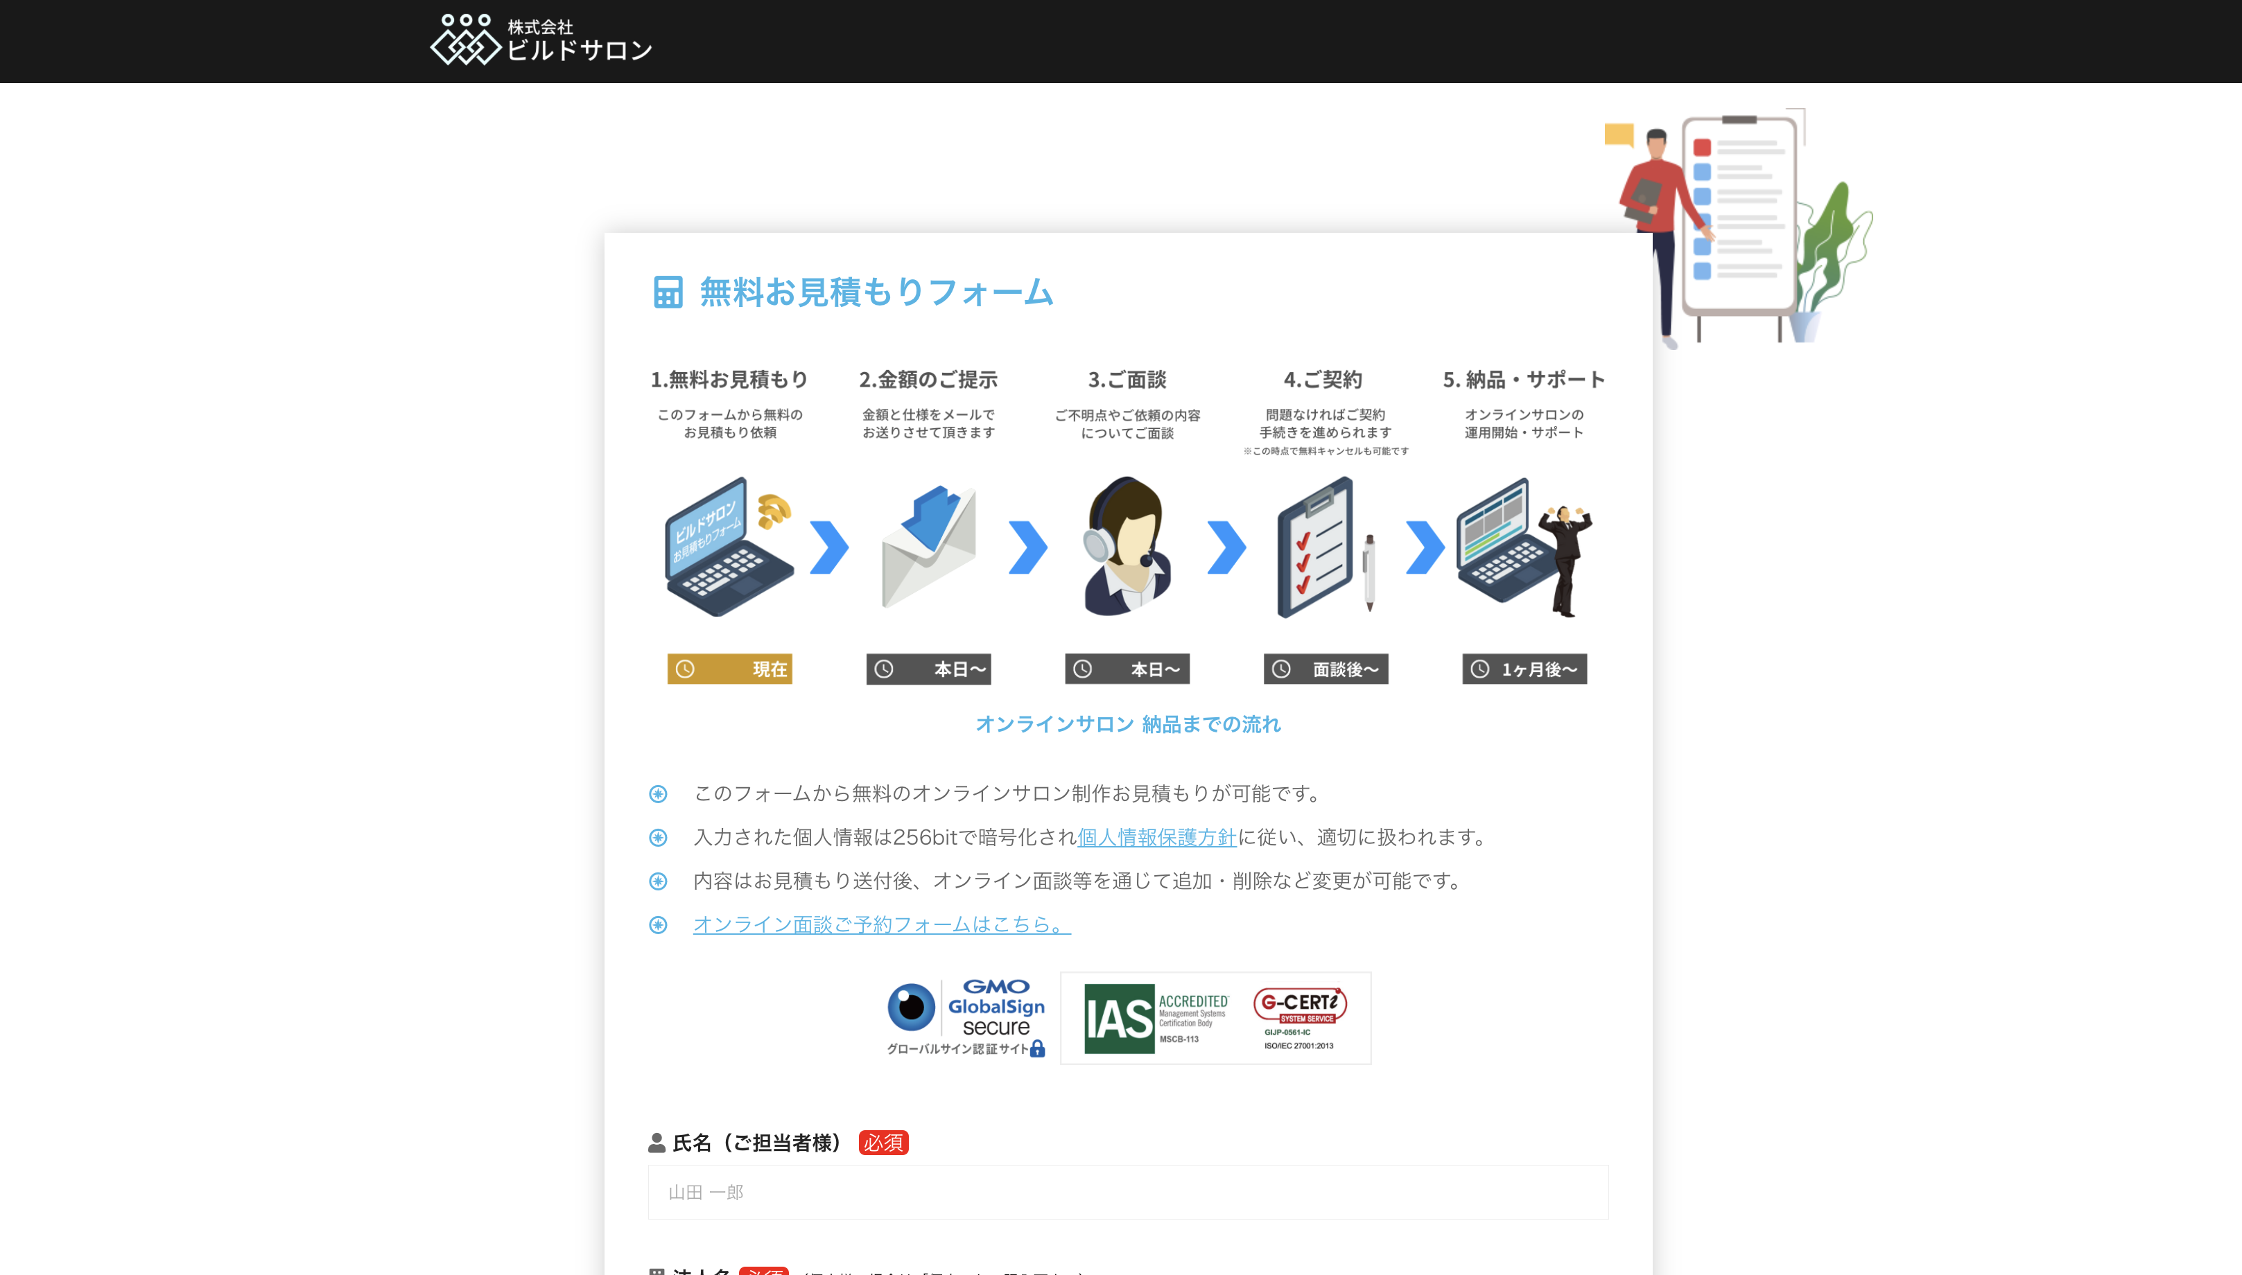Open the 個人情報保護方針 link
2242x1275 pixels.
click(x=1155, y=837)
